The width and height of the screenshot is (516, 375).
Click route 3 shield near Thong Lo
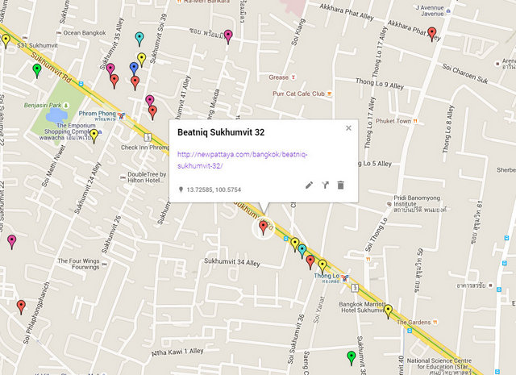click(x=355, y=288)
